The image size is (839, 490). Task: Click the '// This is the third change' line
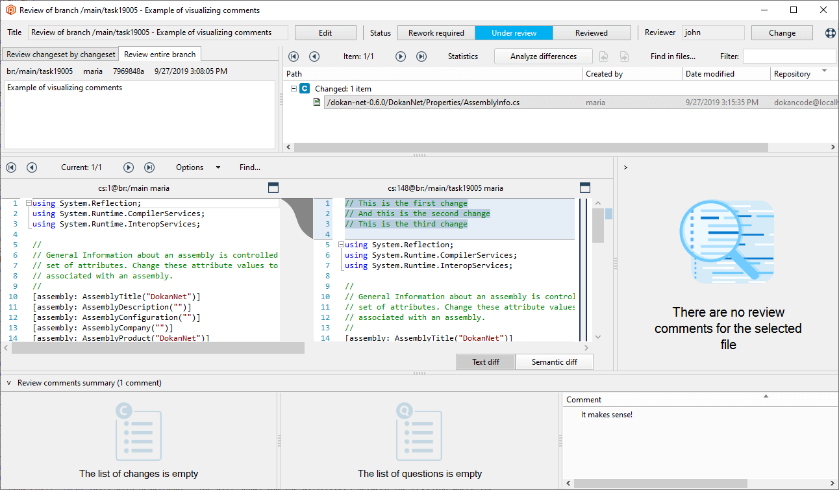(406, 224)
